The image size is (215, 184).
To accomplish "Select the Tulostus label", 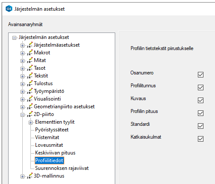I will (43, 83).
